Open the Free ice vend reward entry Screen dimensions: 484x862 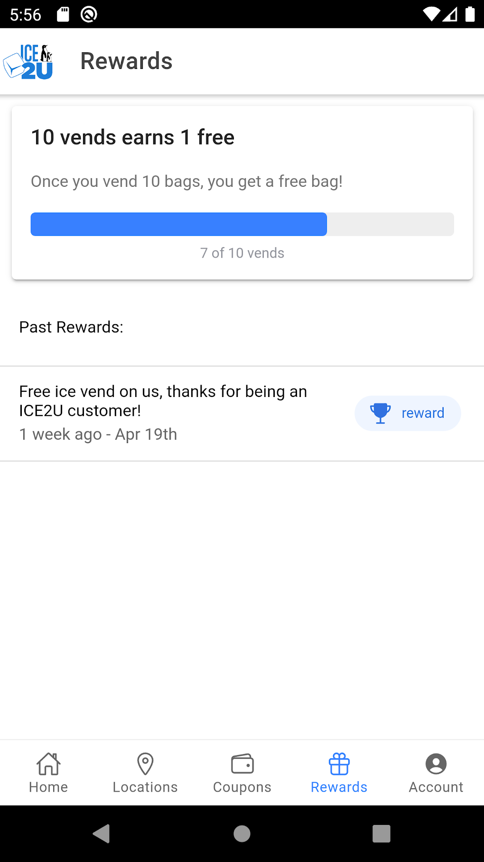coord(163,412)
